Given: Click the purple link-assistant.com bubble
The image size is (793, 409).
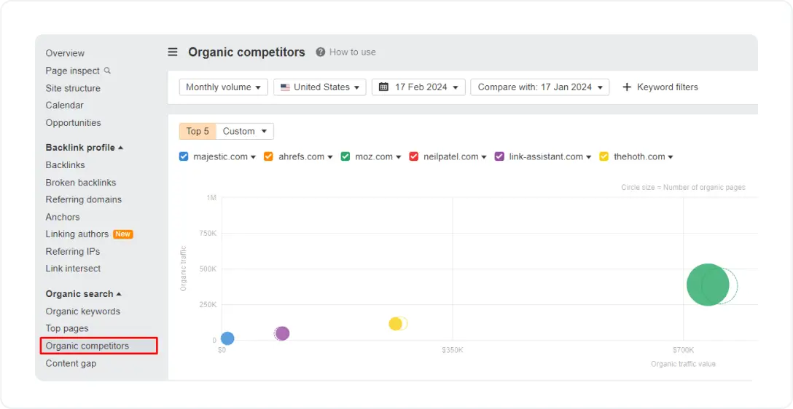Looking at the screenshot, I should (282, 333).
